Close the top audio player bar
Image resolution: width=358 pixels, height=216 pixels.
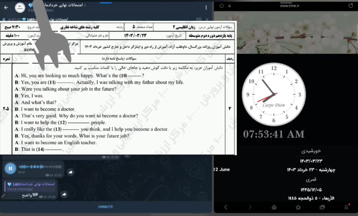(207, 19)
